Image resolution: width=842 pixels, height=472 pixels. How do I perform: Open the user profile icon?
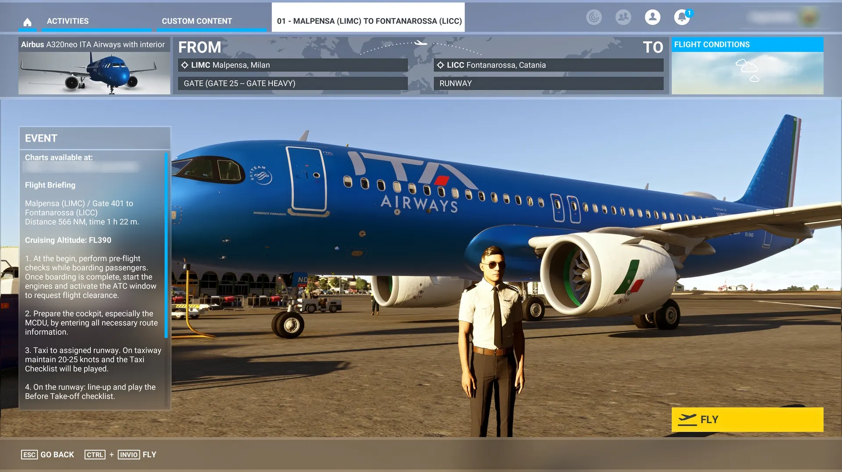(653, 17)
